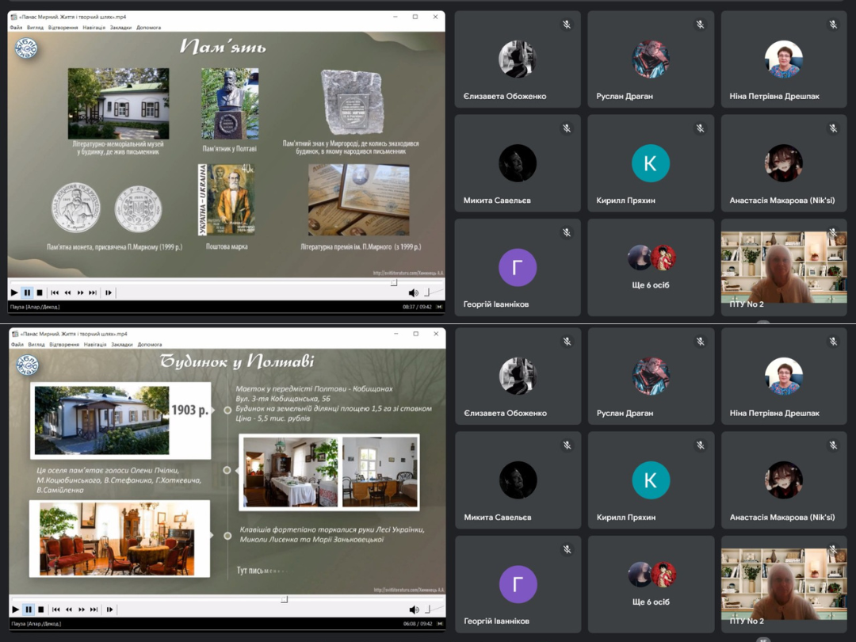Click Микита Савельєв's avatar beside Будинок у Полтаві slide
The width and height of the screenshot is (856, 642).
point(518,480)
